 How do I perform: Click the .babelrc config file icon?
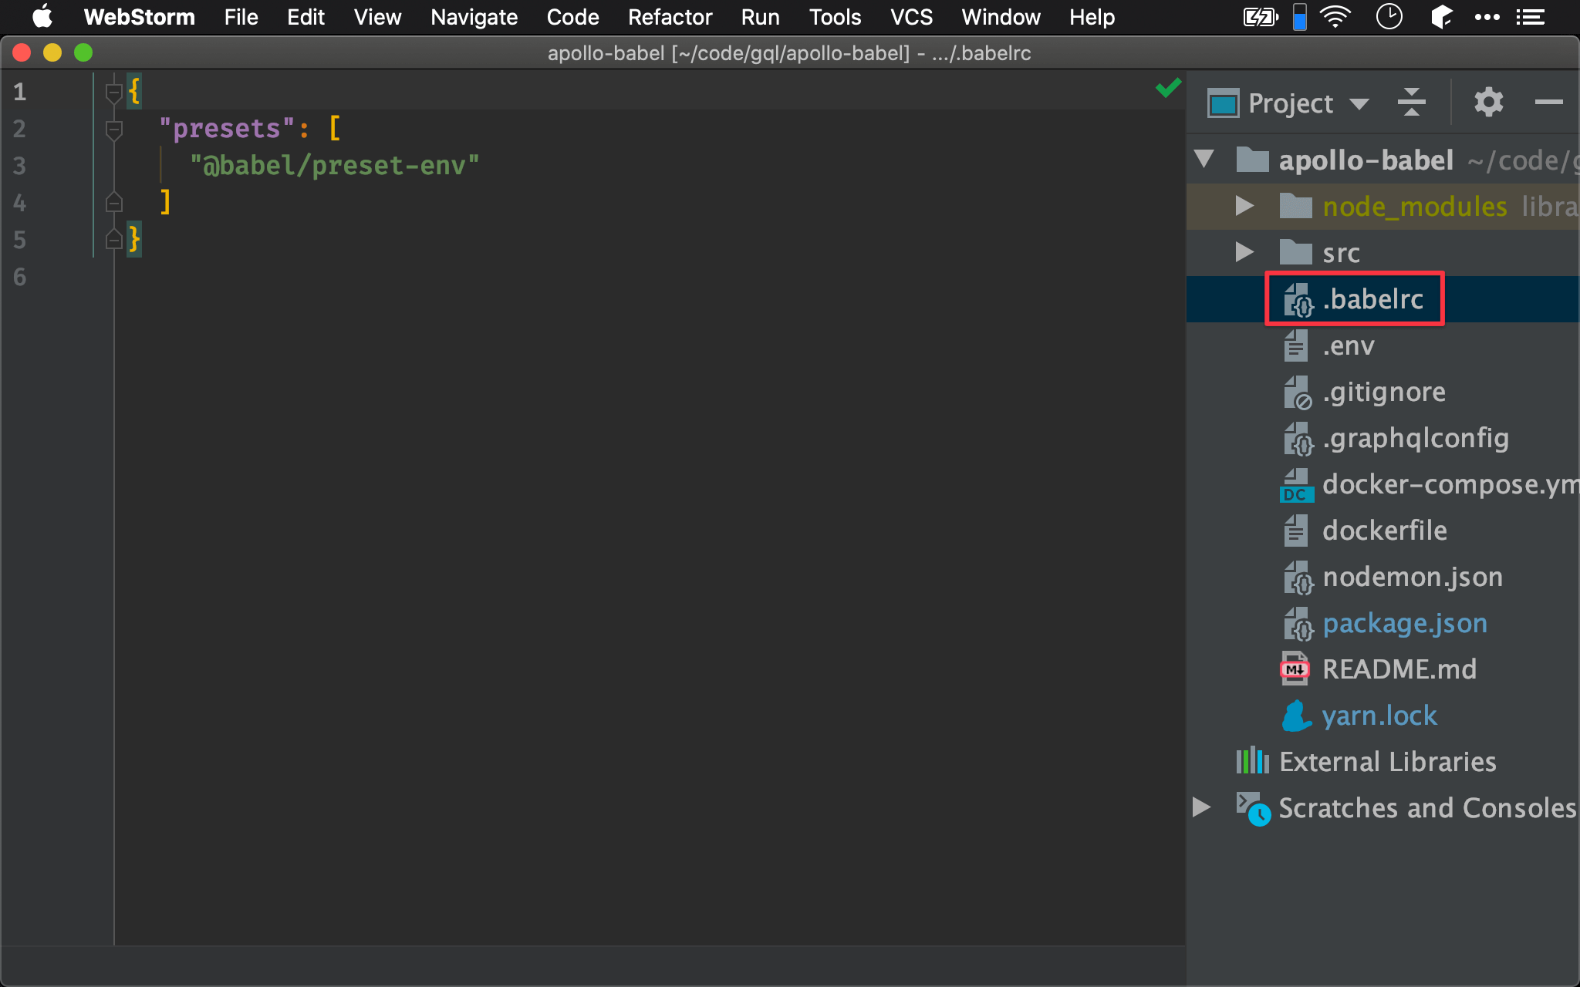pos(1298,300)
